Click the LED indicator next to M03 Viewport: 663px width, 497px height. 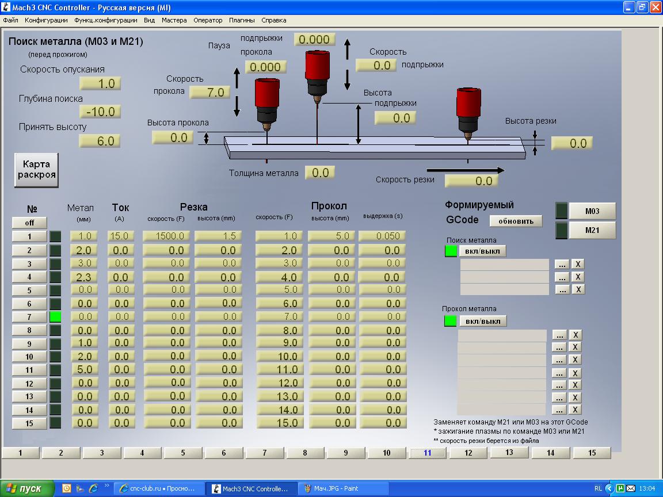tap(562, 211)
